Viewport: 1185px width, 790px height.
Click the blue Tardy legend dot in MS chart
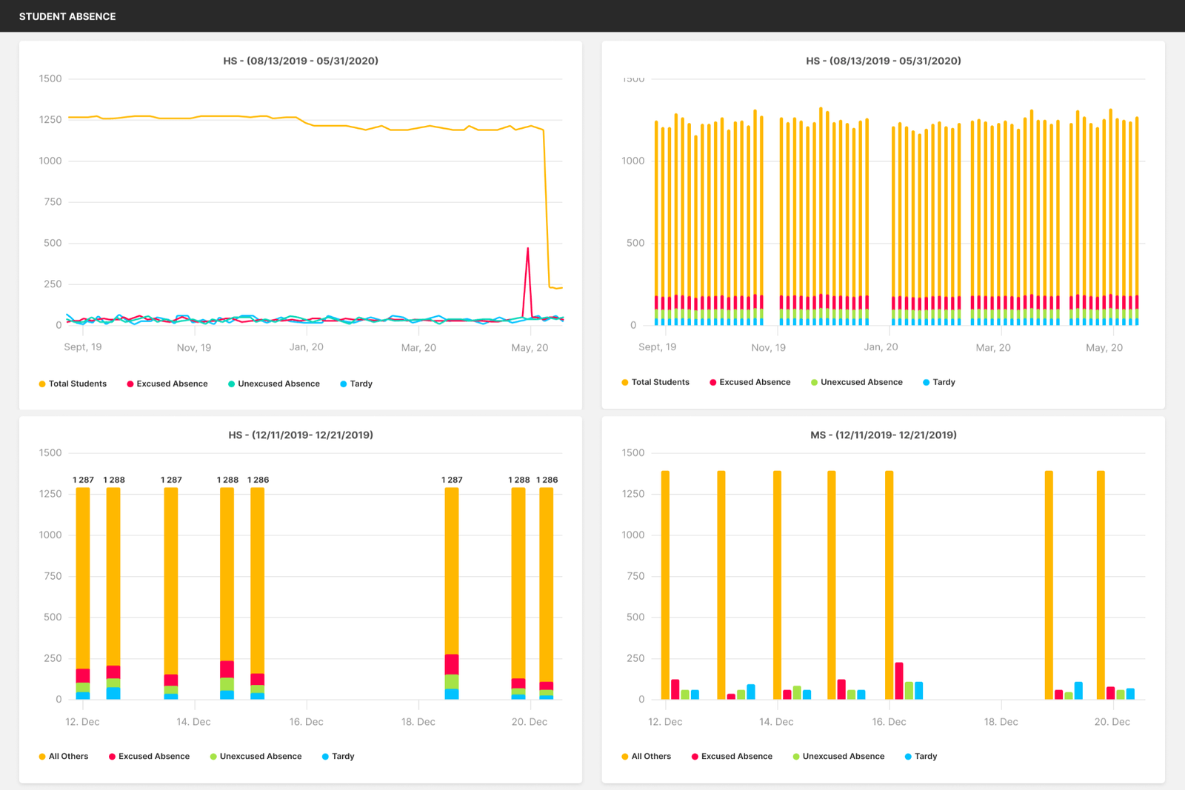pyautogui.click(x=909, y=757)
